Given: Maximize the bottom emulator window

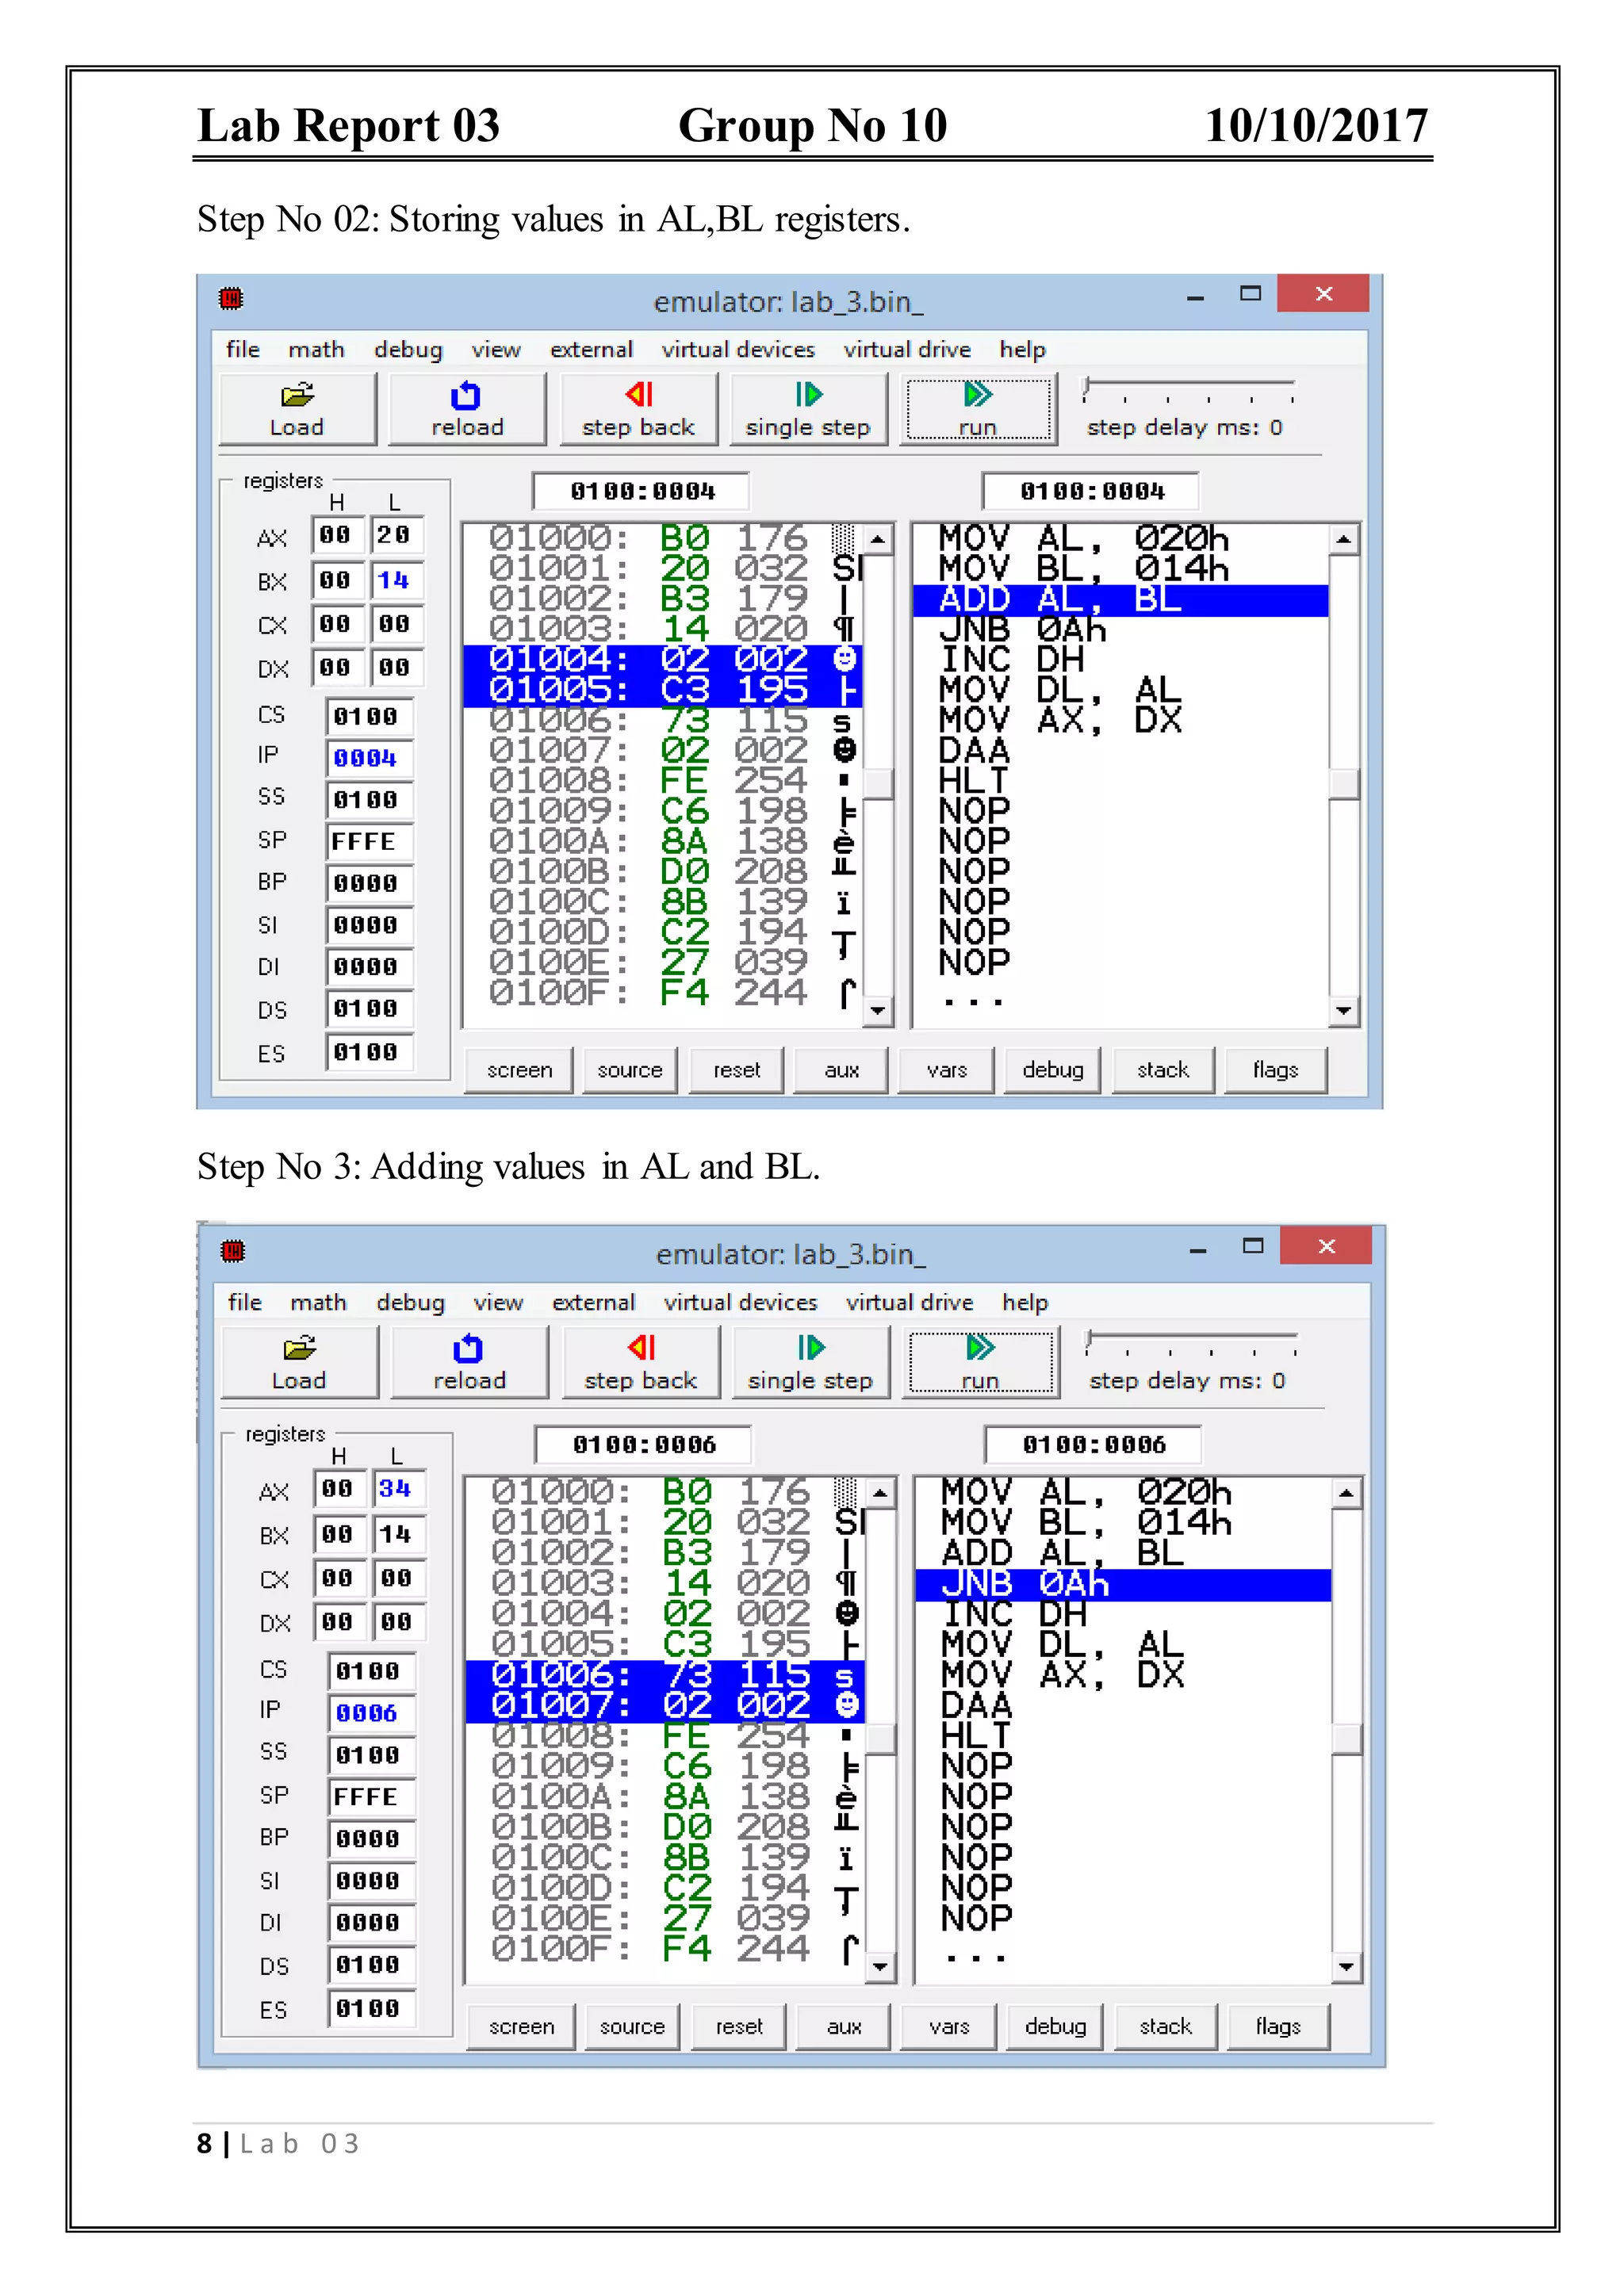Looking at the screenshot, I should (x=1253, y=1246).
